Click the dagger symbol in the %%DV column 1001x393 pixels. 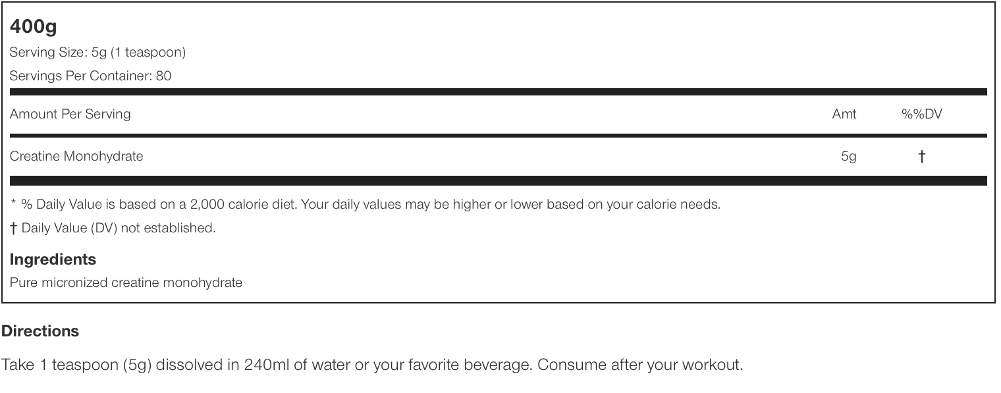(x=921, y=156)
